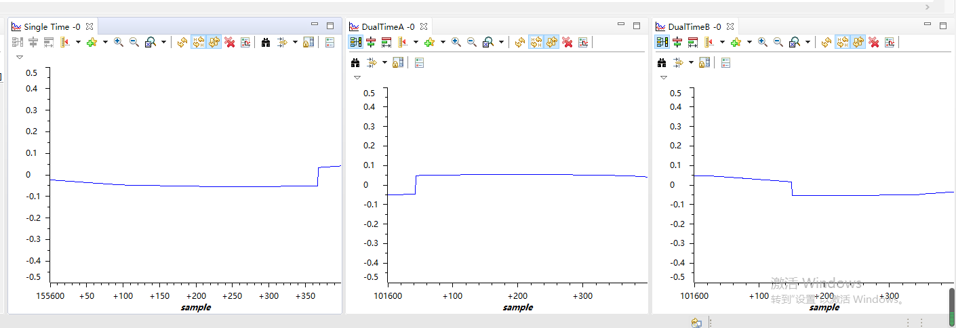Click binoculars find icon in DualTimeB panel

(x=662, y=62)
